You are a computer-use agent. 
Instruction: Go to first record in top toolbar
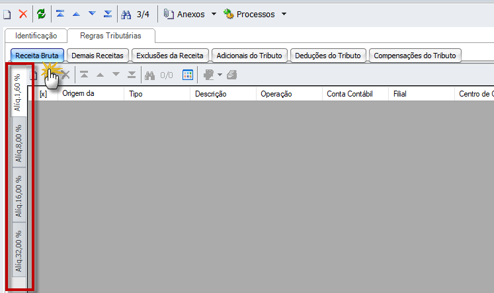click(x=60, y=13)
